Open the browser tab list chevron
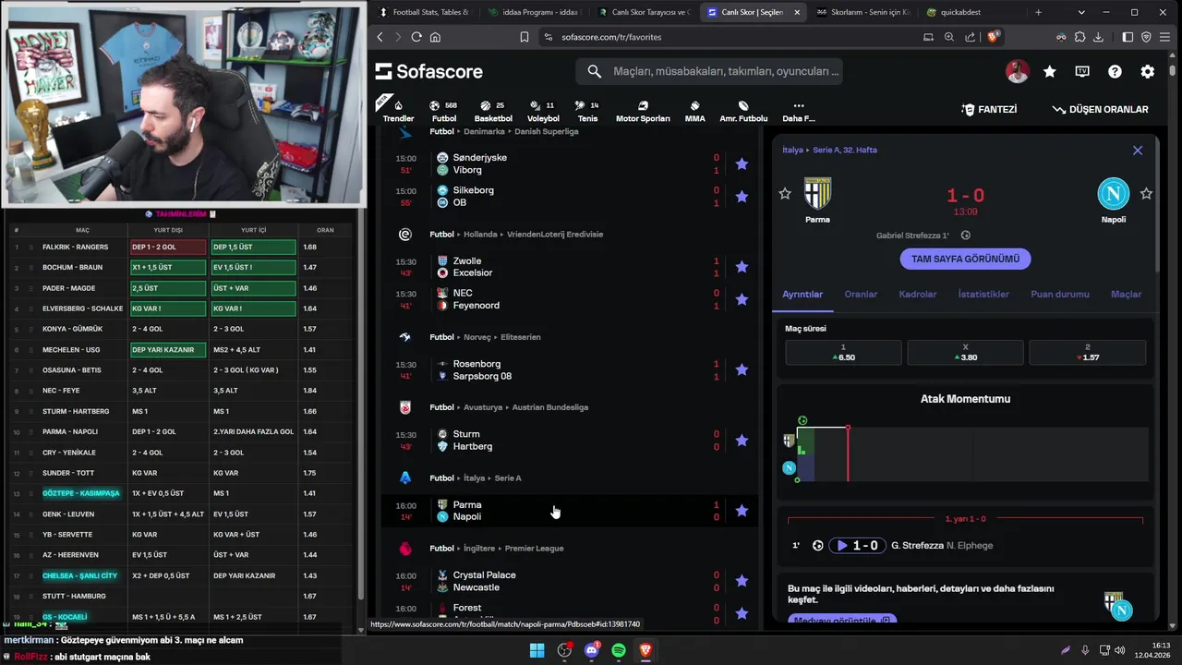This screenshot has width=1182, height=665. tap(1081, 12)
